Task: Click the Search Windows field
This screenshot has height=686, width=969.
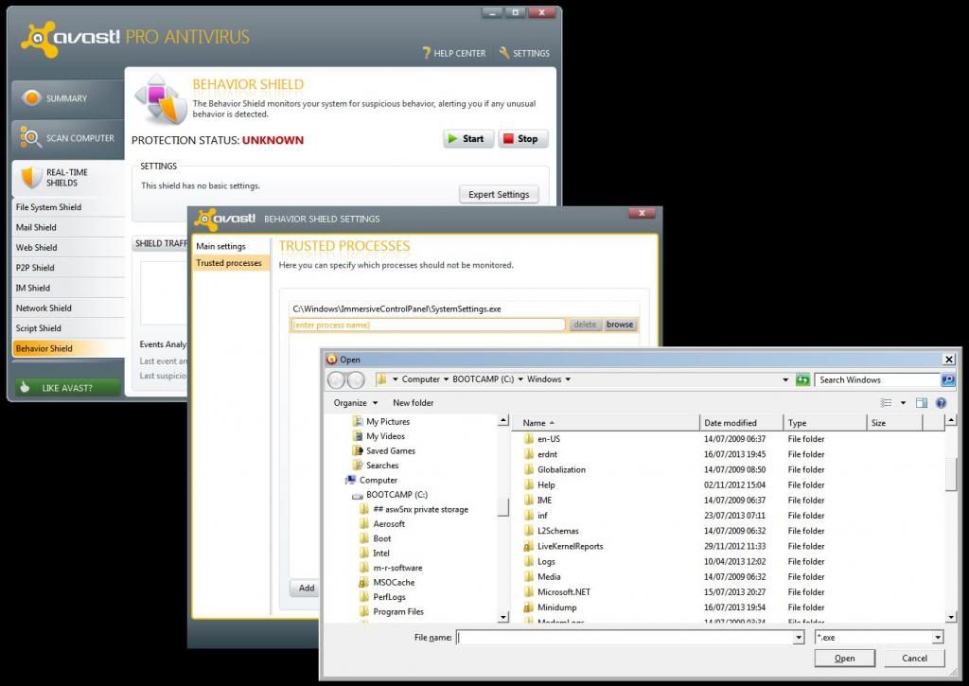Action: click(877, 379)
